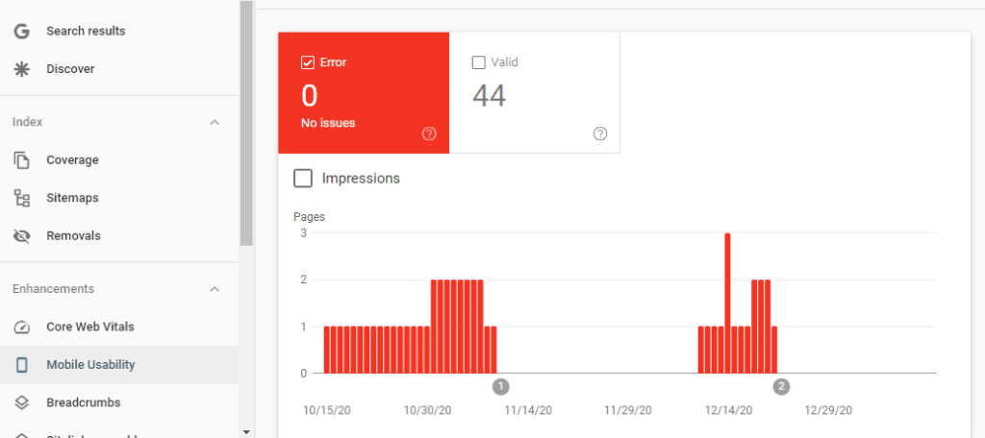Viewport: 985px width, 438px height.
Task: Click annotation marker 1 on the chart
Action: [500, 386]
